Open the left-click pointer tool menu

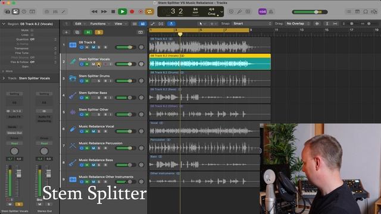(202, 24)
